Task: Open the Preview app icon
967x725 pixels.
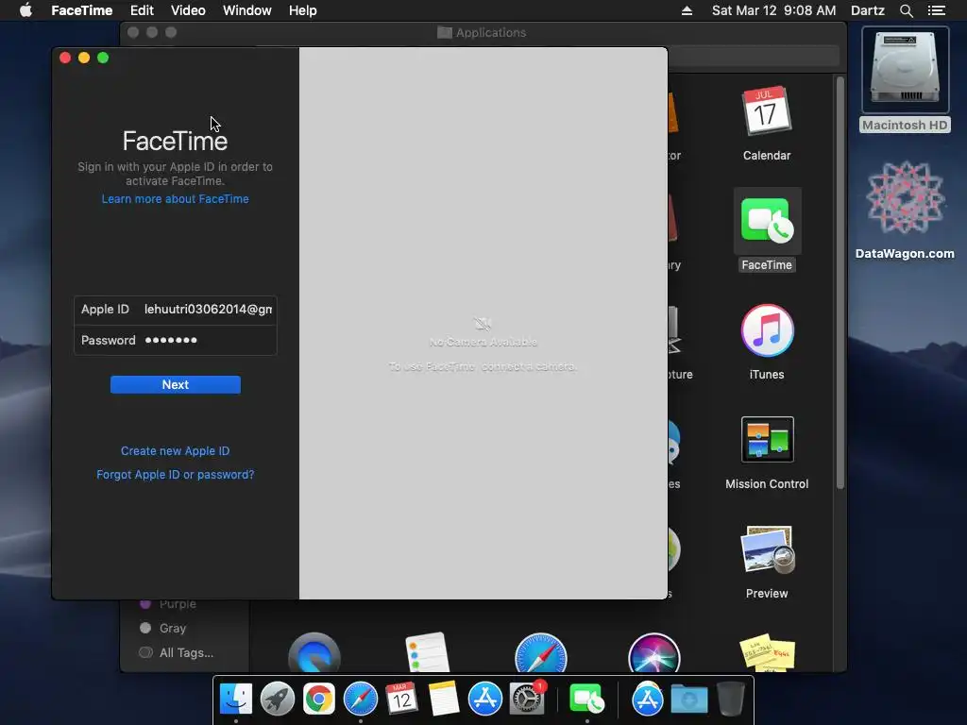Action: coord(767,549)
